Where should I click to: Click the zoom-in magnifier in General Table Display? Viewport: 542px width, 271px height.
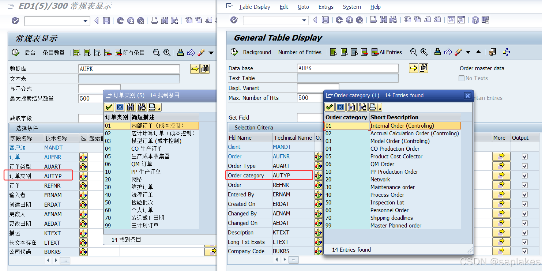click(x=424, y=52)
